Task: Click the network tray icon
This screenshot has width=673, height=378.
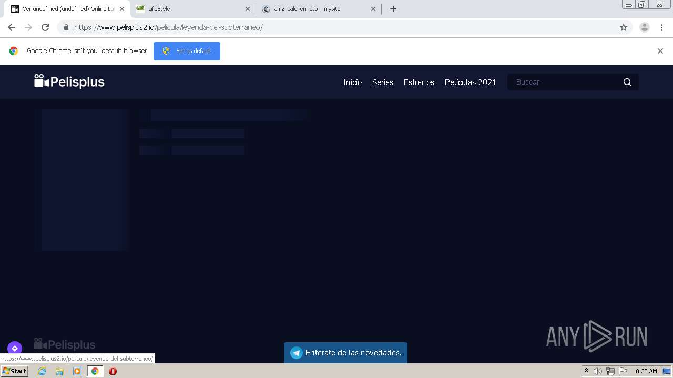Action: pyautogui.click(x=610, y=371)
